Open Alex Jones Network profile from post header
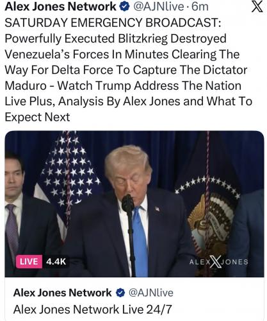 61,6
